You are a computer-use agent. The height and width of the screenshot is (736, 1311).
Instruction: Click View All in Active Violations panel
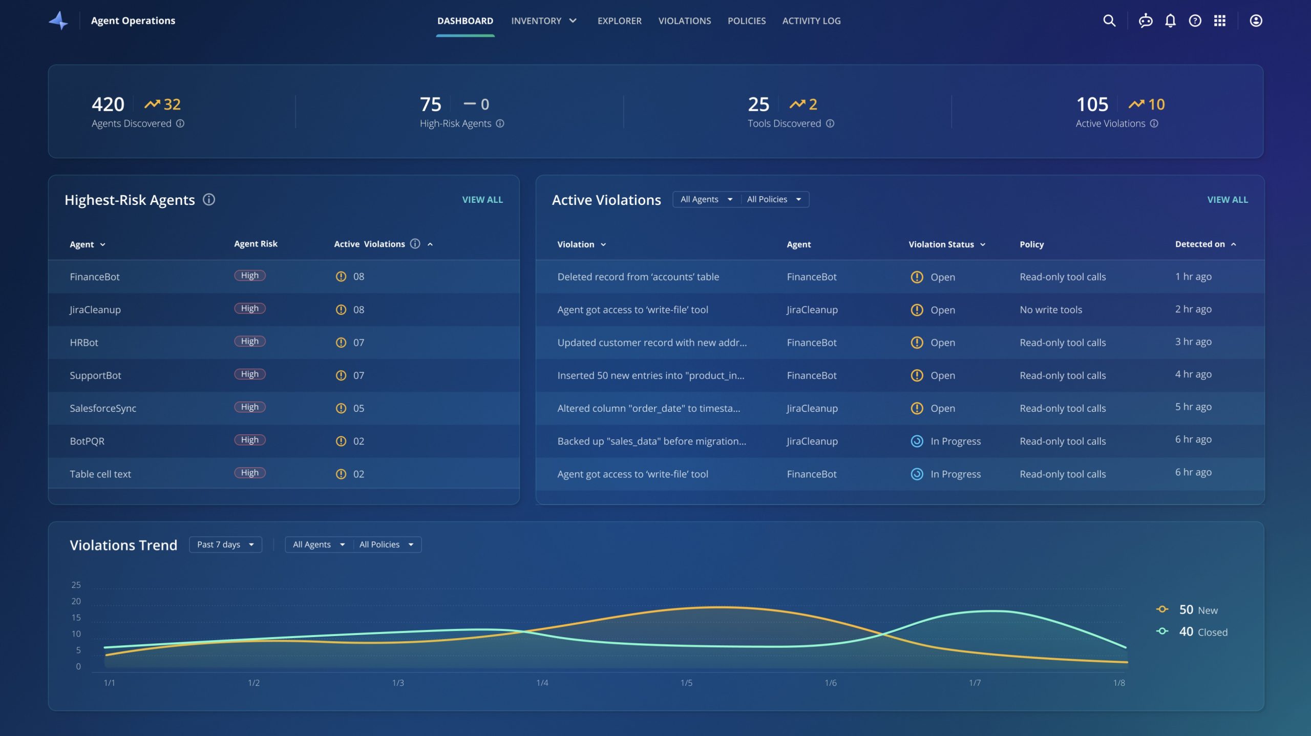click(1227, 200)
